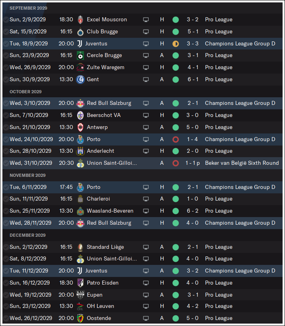The image size is (285, 326).
Task: Open the Zulte Waregem team link
Action: 105,68
